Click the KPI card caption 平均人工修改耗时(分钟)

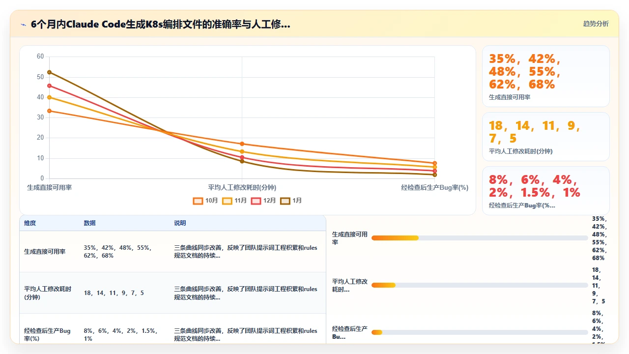(520, 151)
